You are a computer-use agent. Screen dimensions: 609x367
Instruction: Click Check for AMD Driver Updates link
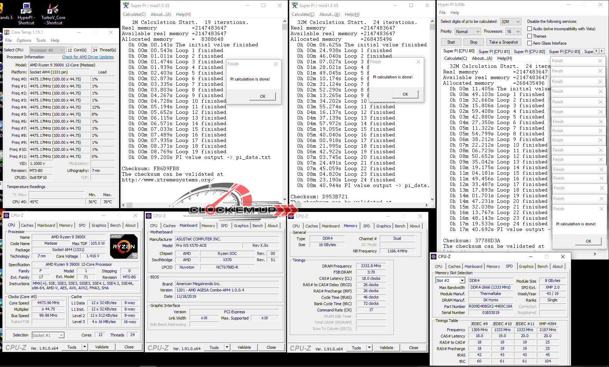coord(88,57)
